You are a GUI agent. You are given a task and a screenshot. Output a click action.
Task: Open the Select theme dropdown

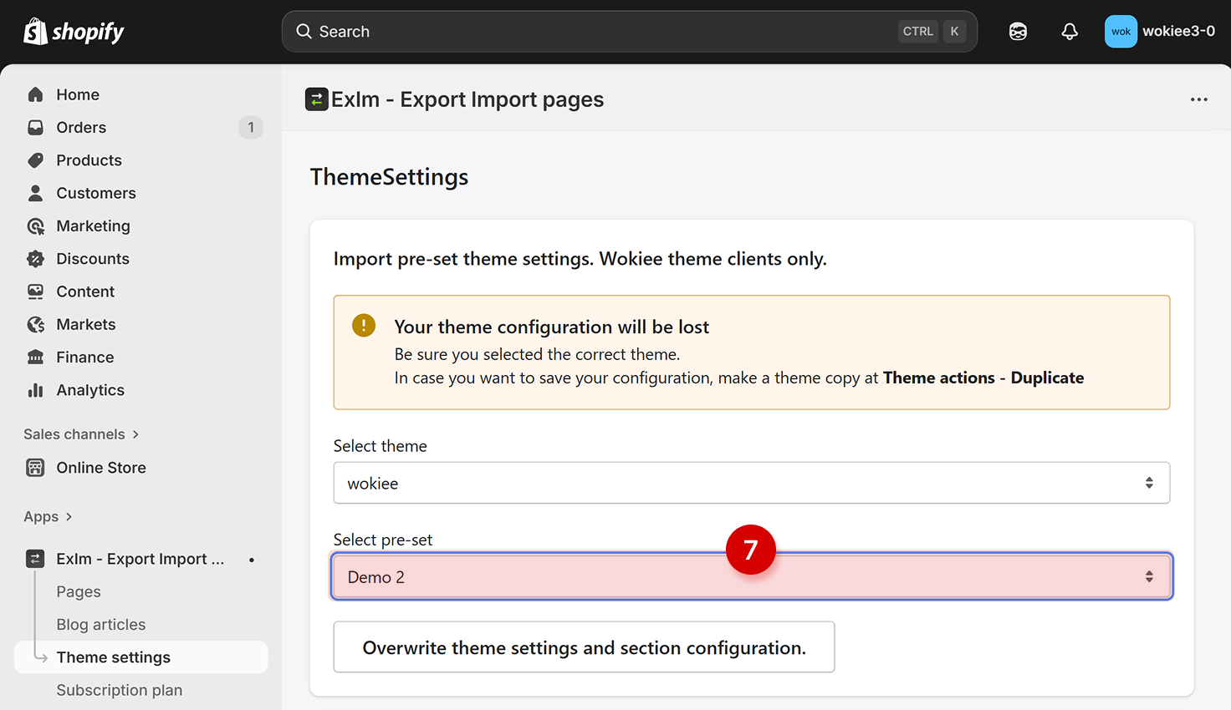[x=751, y=483]
